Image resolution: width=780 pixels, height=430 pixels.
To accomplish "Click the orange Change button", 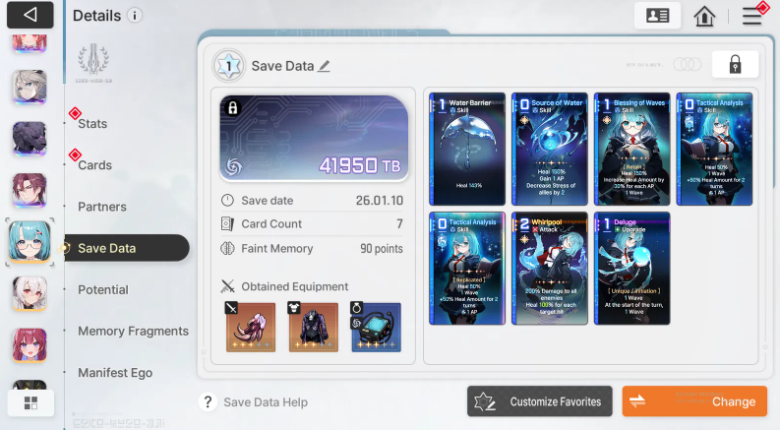I will [x=694, y=401].
